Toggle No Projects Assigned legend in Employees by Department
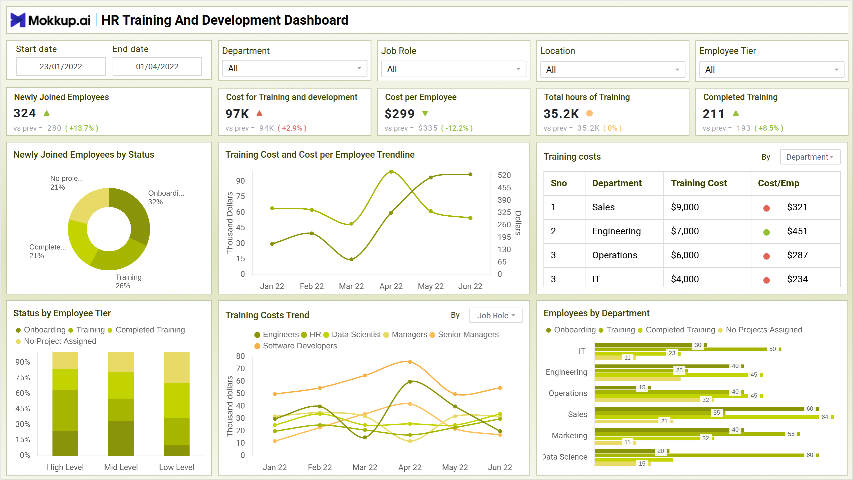This screenshot has width=853, height=480. click(760, 330)
